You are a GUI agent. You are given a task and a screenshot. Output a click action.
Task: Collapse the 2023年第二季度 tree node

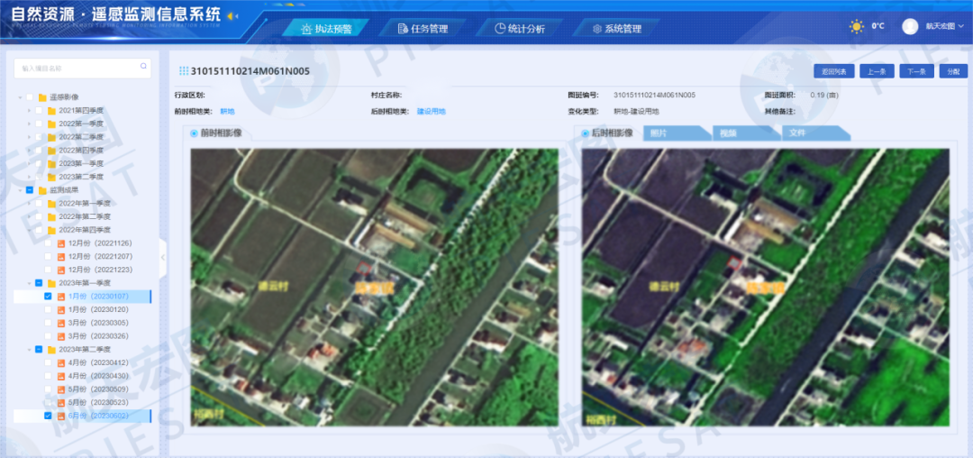[x=28, y=349]
